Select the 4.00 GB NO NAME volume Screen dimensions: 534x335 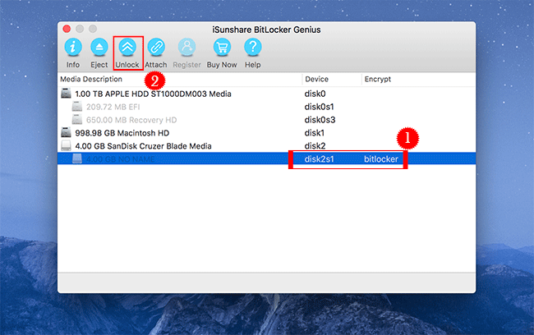pyautogui.click(x=266, y=158)
